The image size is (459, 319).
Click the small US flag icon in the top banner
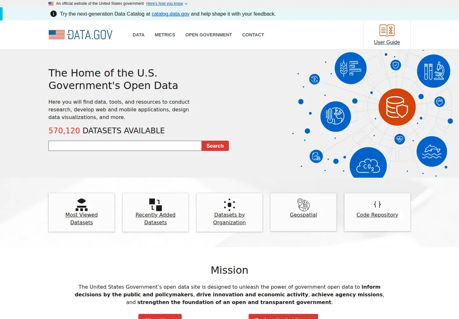coord(51,4)
